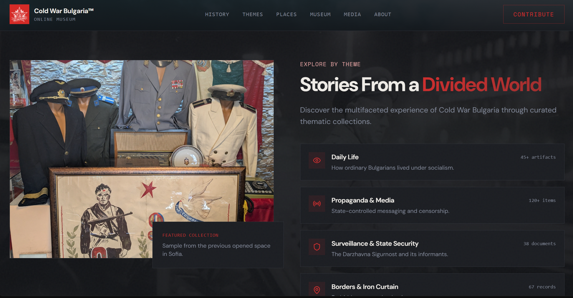The image size is (573, 298).
Task: Click the map pin icon for Borders
Action: [x=317, y=290]
